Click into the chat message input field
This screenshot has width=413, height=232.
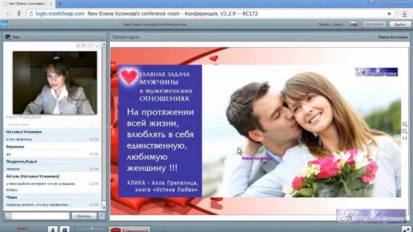[41, 216]
